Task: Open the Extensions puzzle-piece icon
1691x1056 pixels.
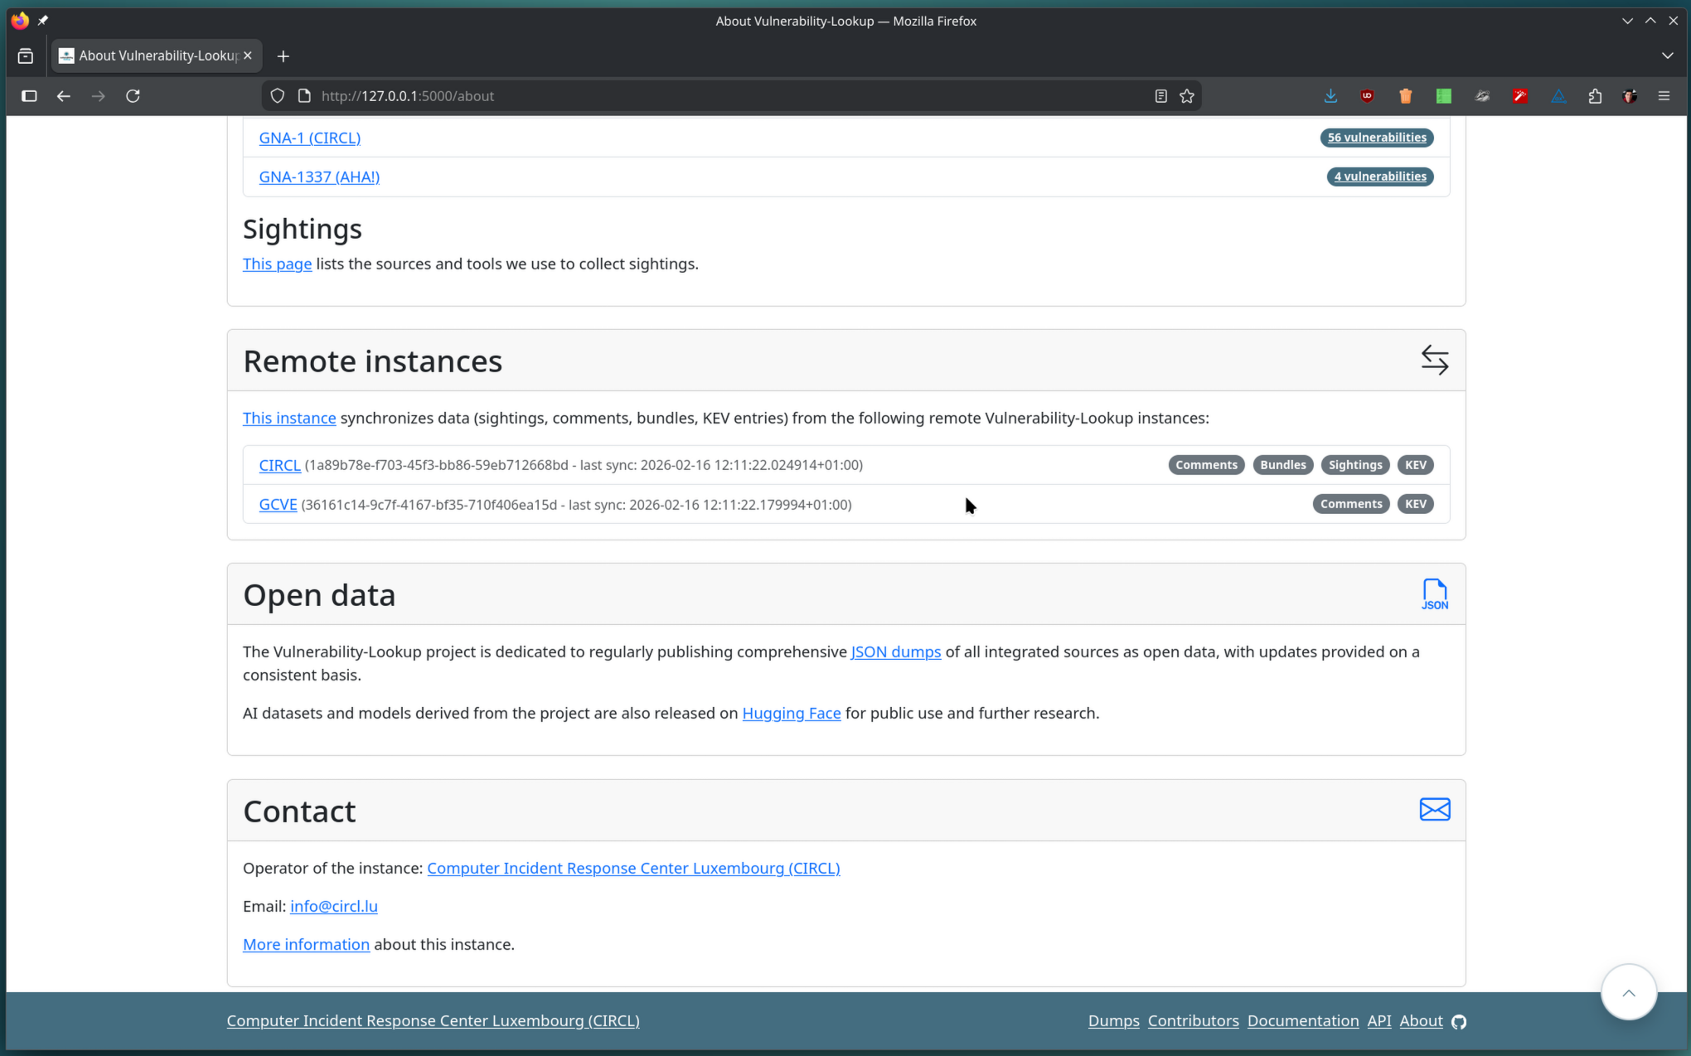Action: [x=1595, y=96]
